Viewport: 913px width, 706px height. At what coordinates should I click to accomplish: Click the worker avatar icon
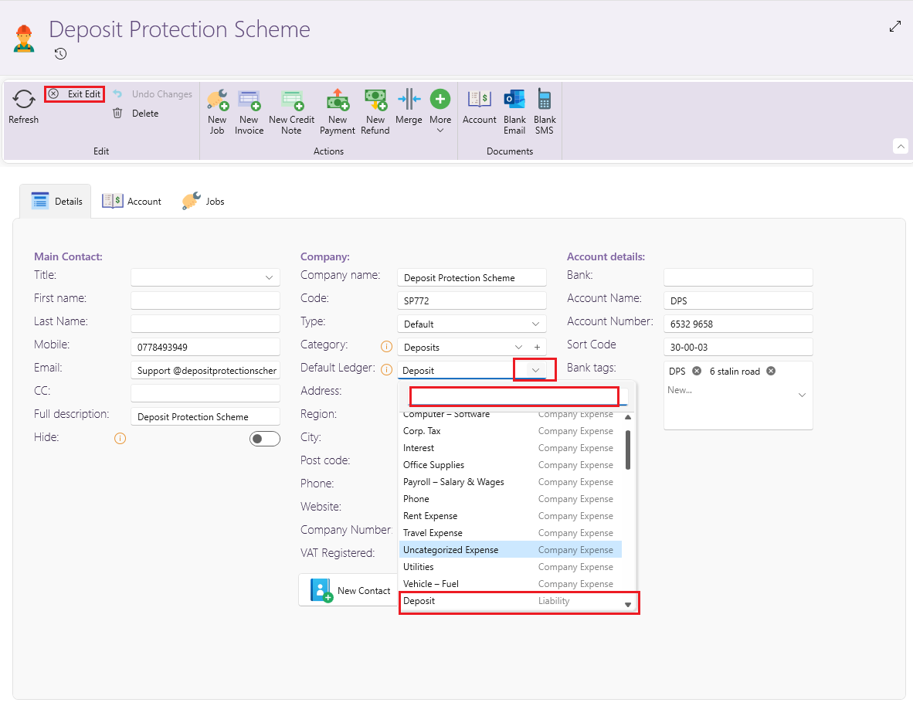(24, 39)
